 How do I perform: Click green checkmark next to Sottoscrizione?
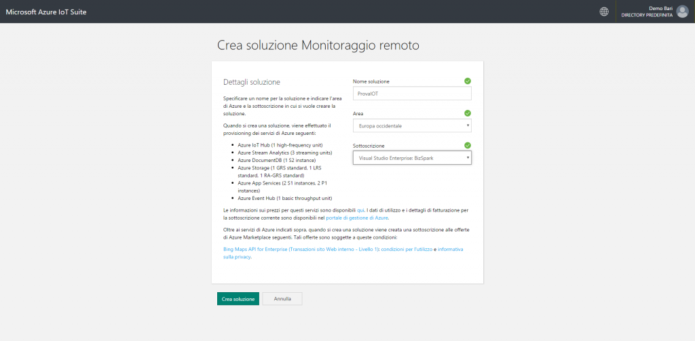pyautogui.click(x=468, y=145)
